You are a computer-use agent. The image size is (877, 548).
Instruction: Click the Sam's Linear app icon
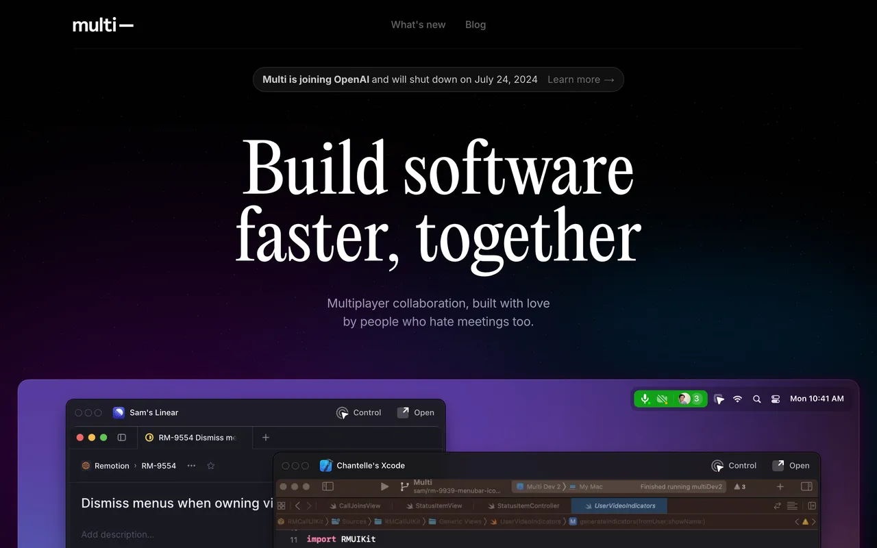pyautogui.click(x=119, y=412)
